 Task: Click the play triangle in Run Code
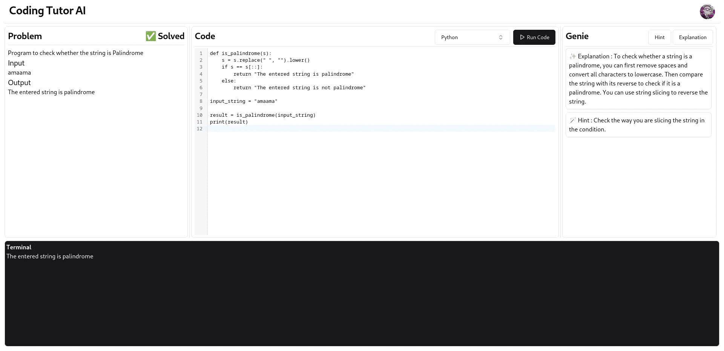click(522, 37)
